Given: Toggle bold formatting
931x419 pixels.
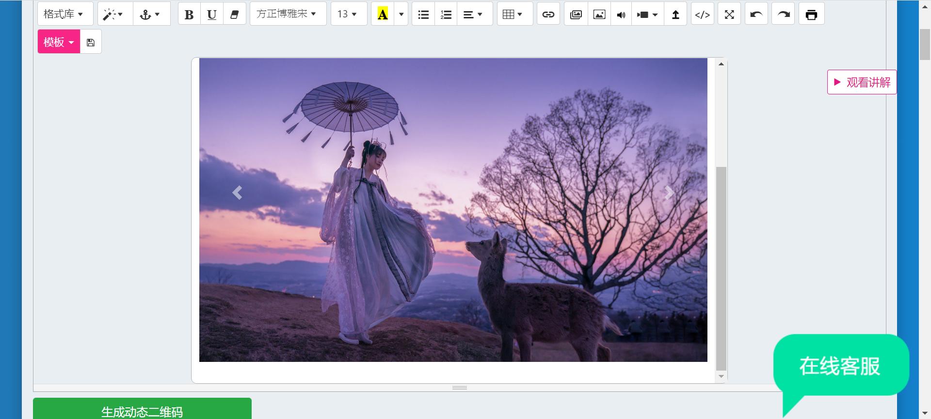Looking at the screenshot, I should click(189, 15).
